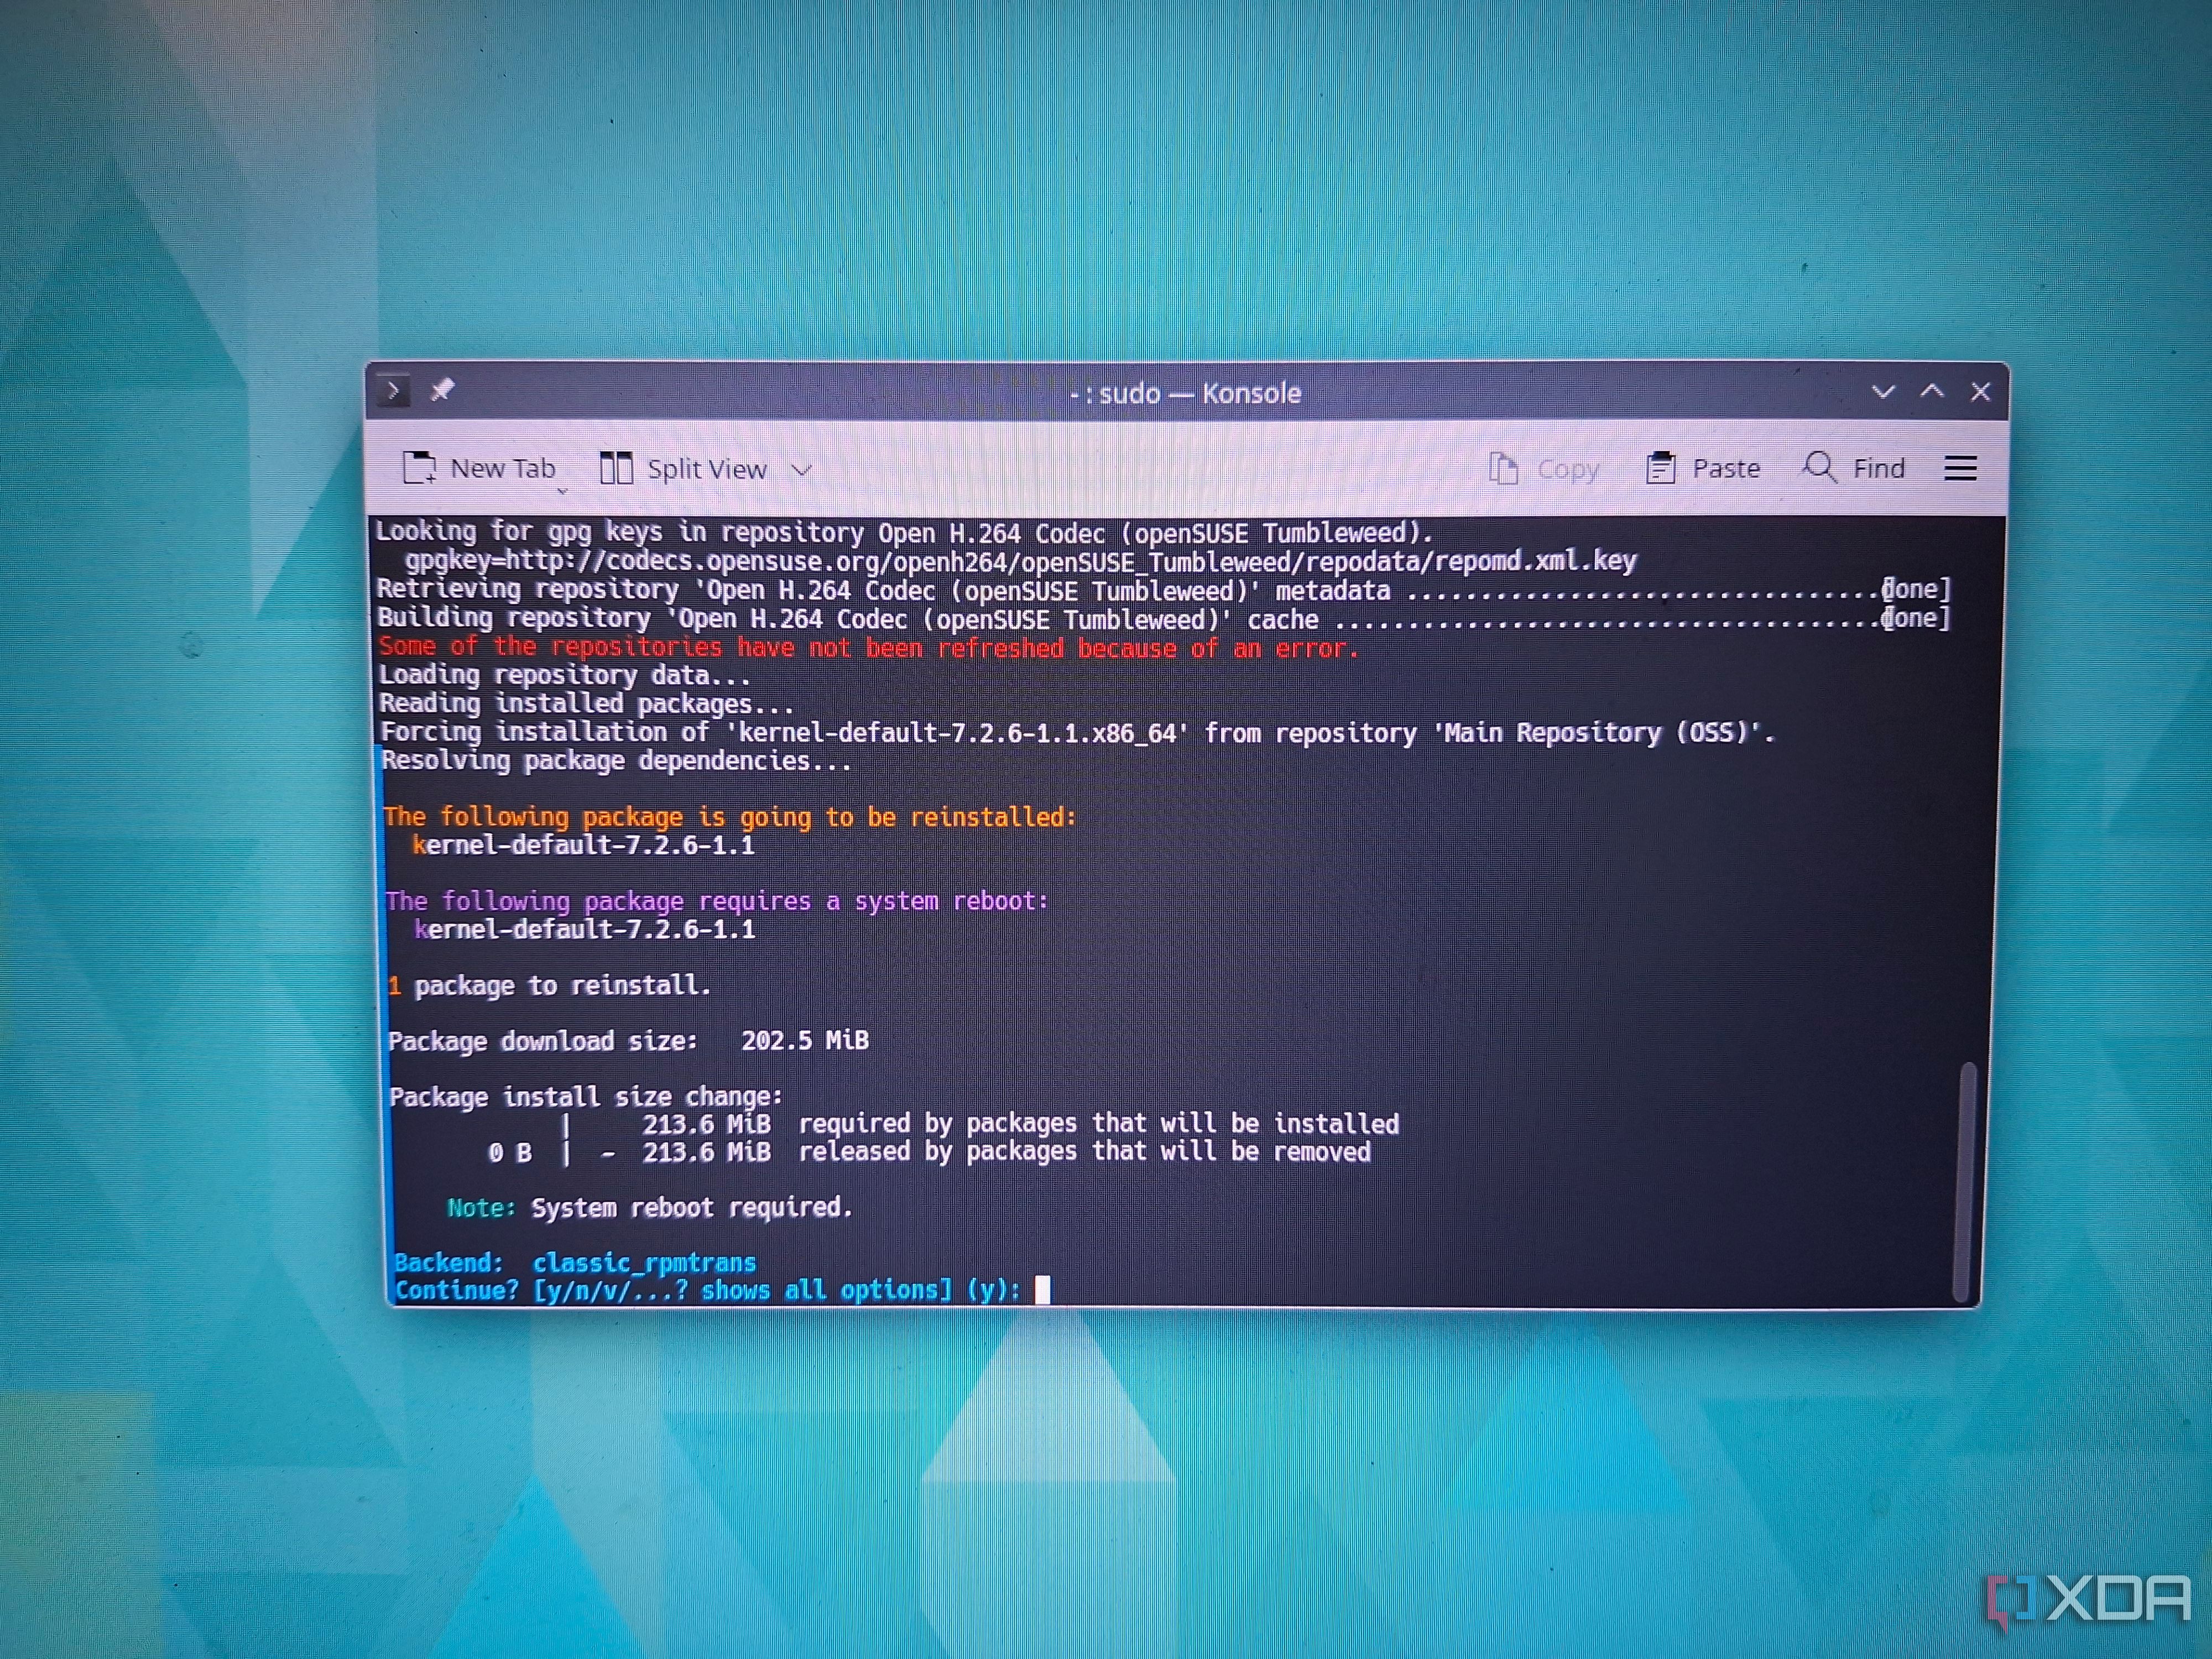Click 'The following package requires a system reboot' line
Image resolution: width=2212 pixels, height=1659 pixels.
coord(717,901)
